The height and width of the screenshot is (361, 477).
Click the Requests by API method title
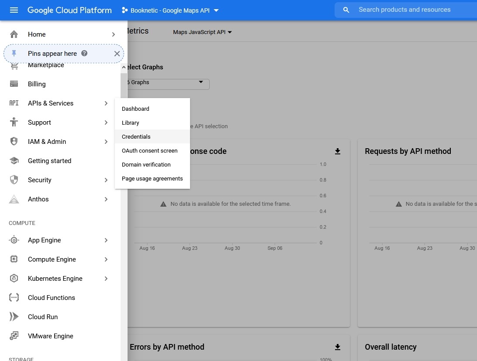[408, 151]
